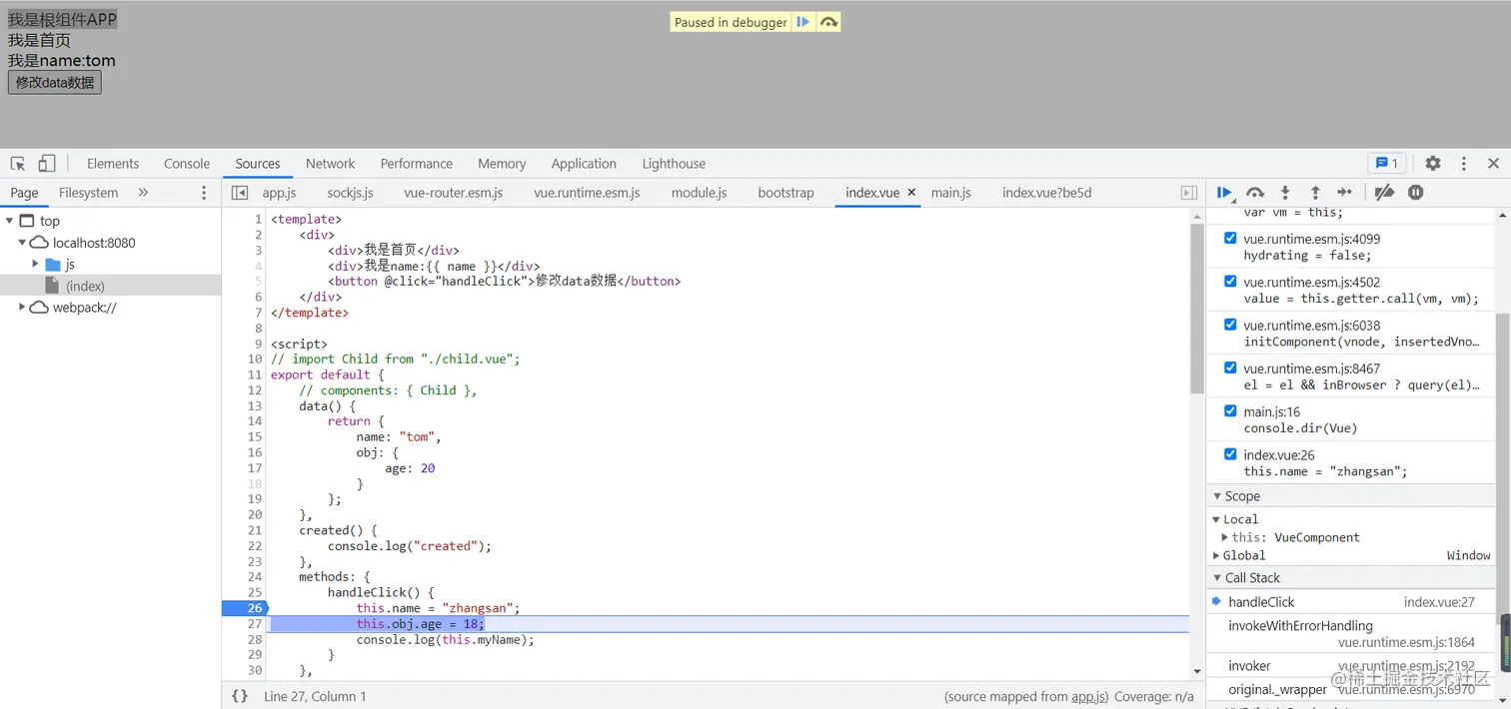Open the app.js editor tab
This screenshot has width=1511, height=709.
[279, 193]
